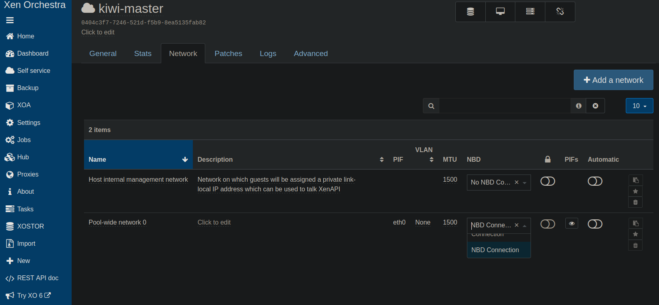The image size is (659, 305).
Task: Toggle the lock switch for Host internal management network
Action: 548,181
